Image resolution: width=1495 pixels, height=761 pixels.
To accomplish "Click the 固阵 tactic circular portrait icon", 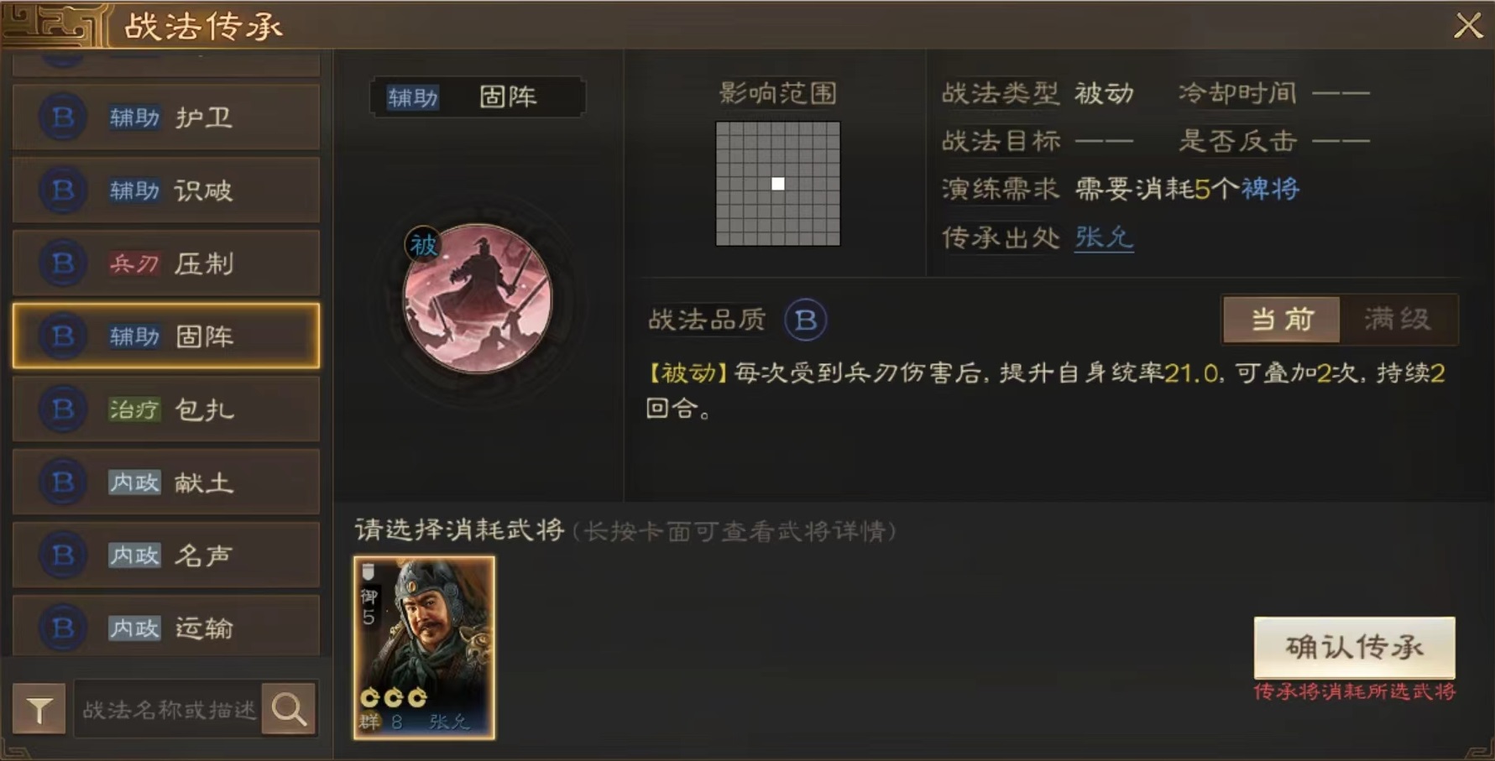I will click(x=478, y=299).
